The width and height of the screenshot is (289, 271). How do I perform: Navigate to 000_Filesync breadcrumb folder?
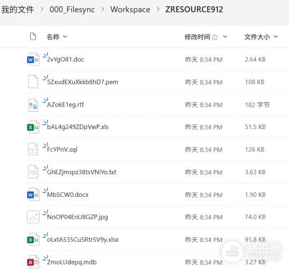(72, 10)
